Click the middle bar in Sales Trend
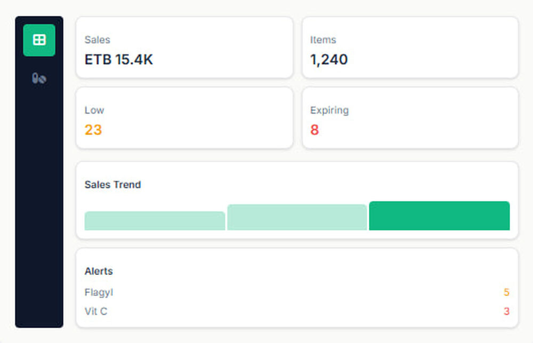This screenshot has height=343, width=533. coord(297,218)
